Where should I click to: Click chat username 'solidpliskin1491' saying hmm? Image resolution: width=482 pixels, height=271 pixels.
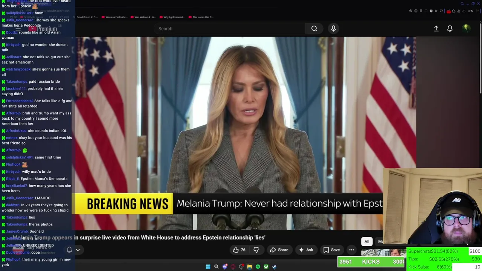tap(19, 13)
